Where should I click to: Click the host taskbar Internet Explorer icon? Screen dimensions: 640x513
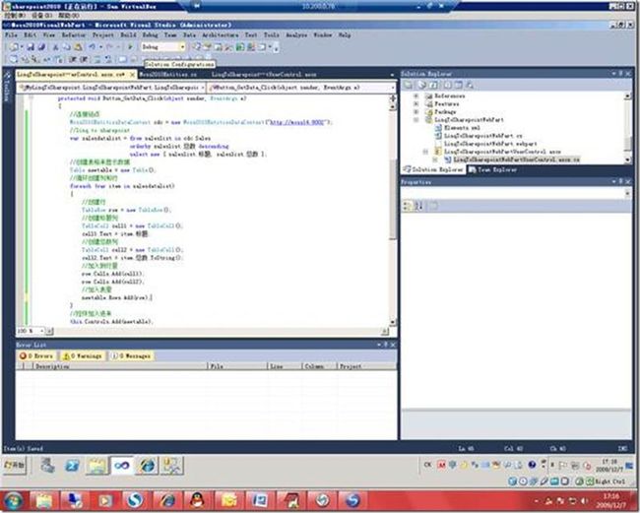167,500
